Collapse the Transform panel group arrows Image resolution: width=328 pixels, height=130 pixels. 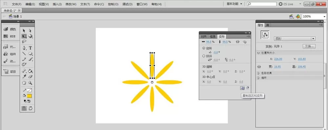tap(246, 33)
